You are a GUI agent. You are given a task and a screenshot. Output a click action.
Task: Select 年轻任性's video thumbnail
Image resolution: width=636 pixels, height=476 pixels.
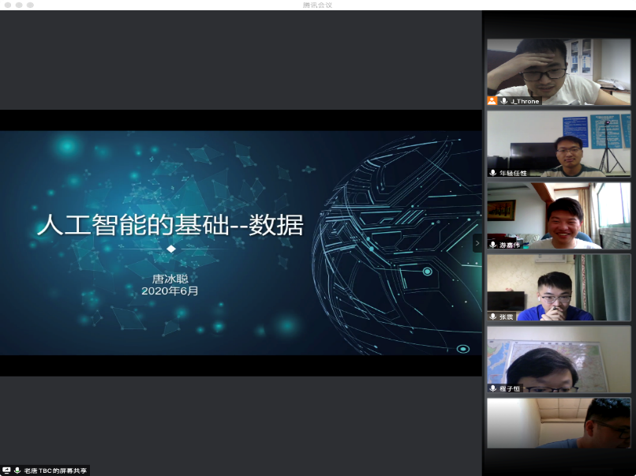click(x=559, y=143)
